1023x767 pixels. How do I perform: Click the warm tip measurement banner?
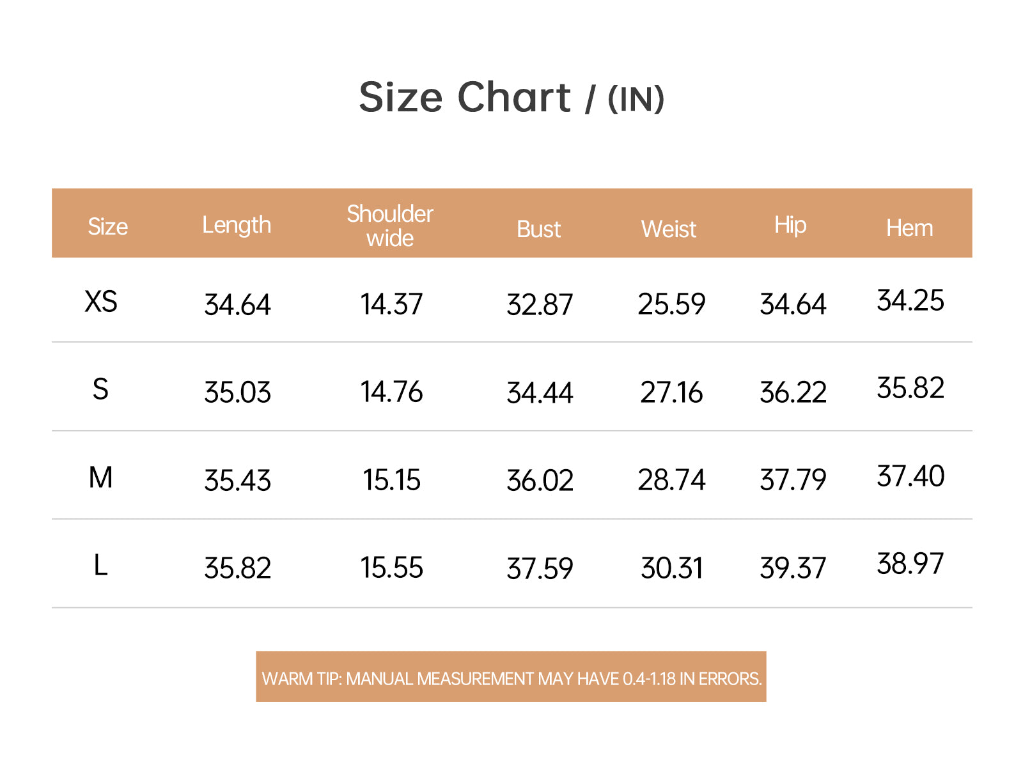[x=511, y=677]
